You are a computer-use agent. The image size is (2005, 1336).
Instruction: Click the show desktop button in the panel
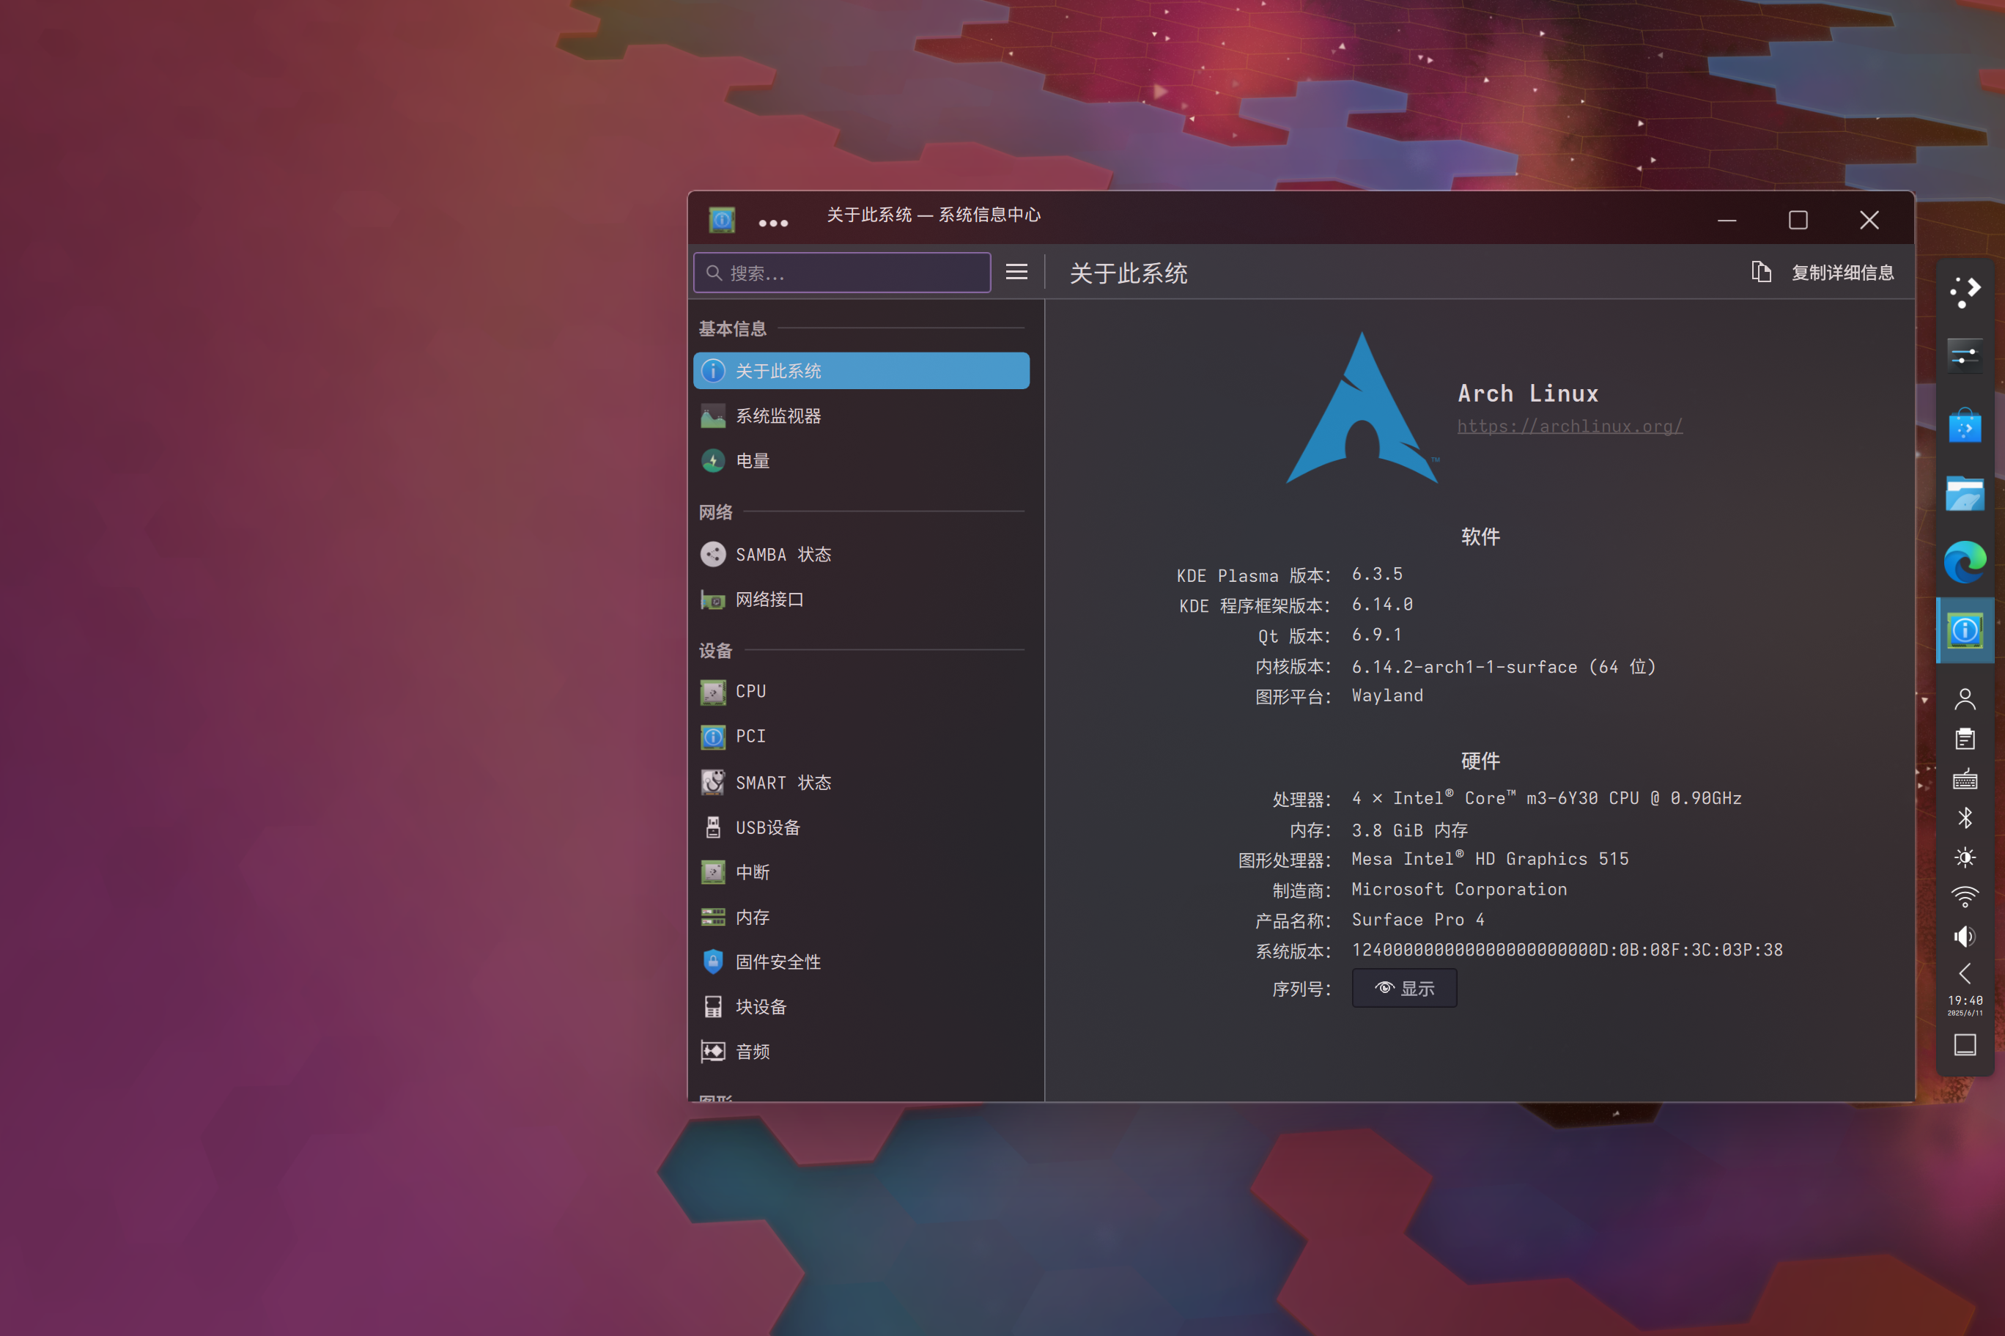pos(1964,1044)
